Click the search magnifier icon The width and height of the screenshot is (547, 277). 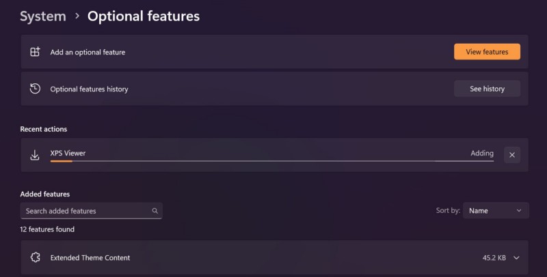155,211
